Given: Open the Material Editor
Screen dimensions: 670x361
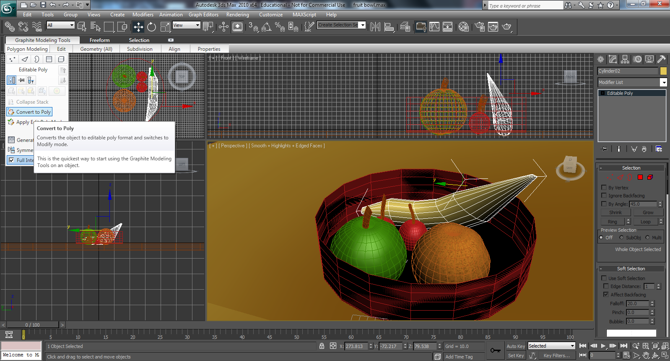Looking at the screenshot, I should (464, 27).
